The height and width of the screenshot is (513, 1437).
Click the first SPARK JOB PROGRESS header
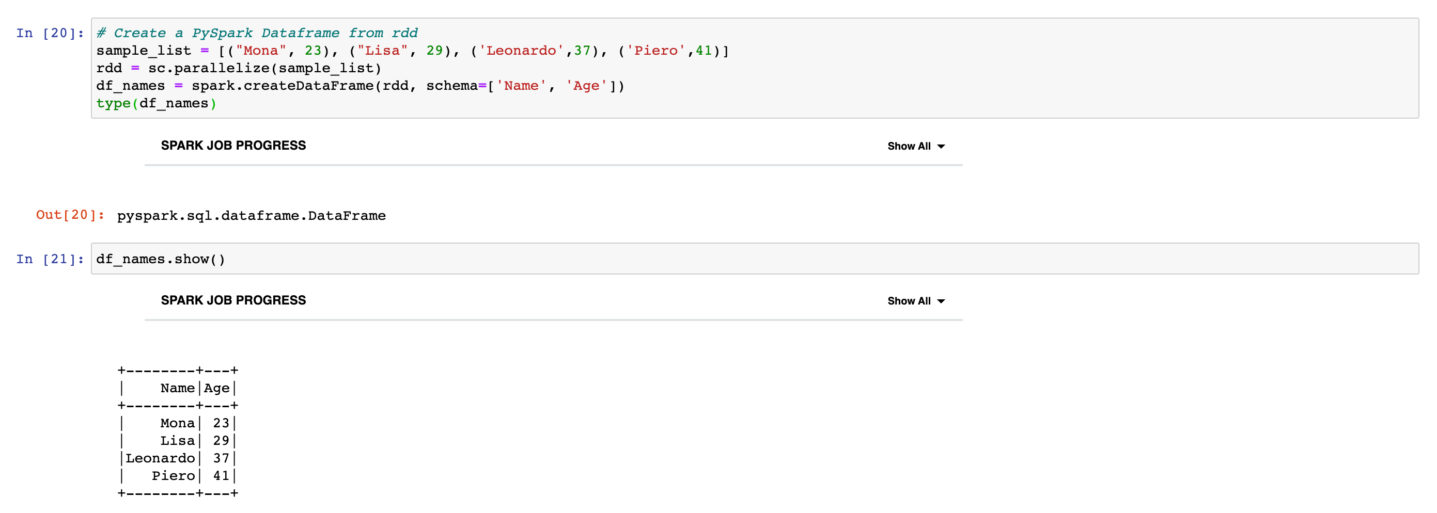click(234, 145)
